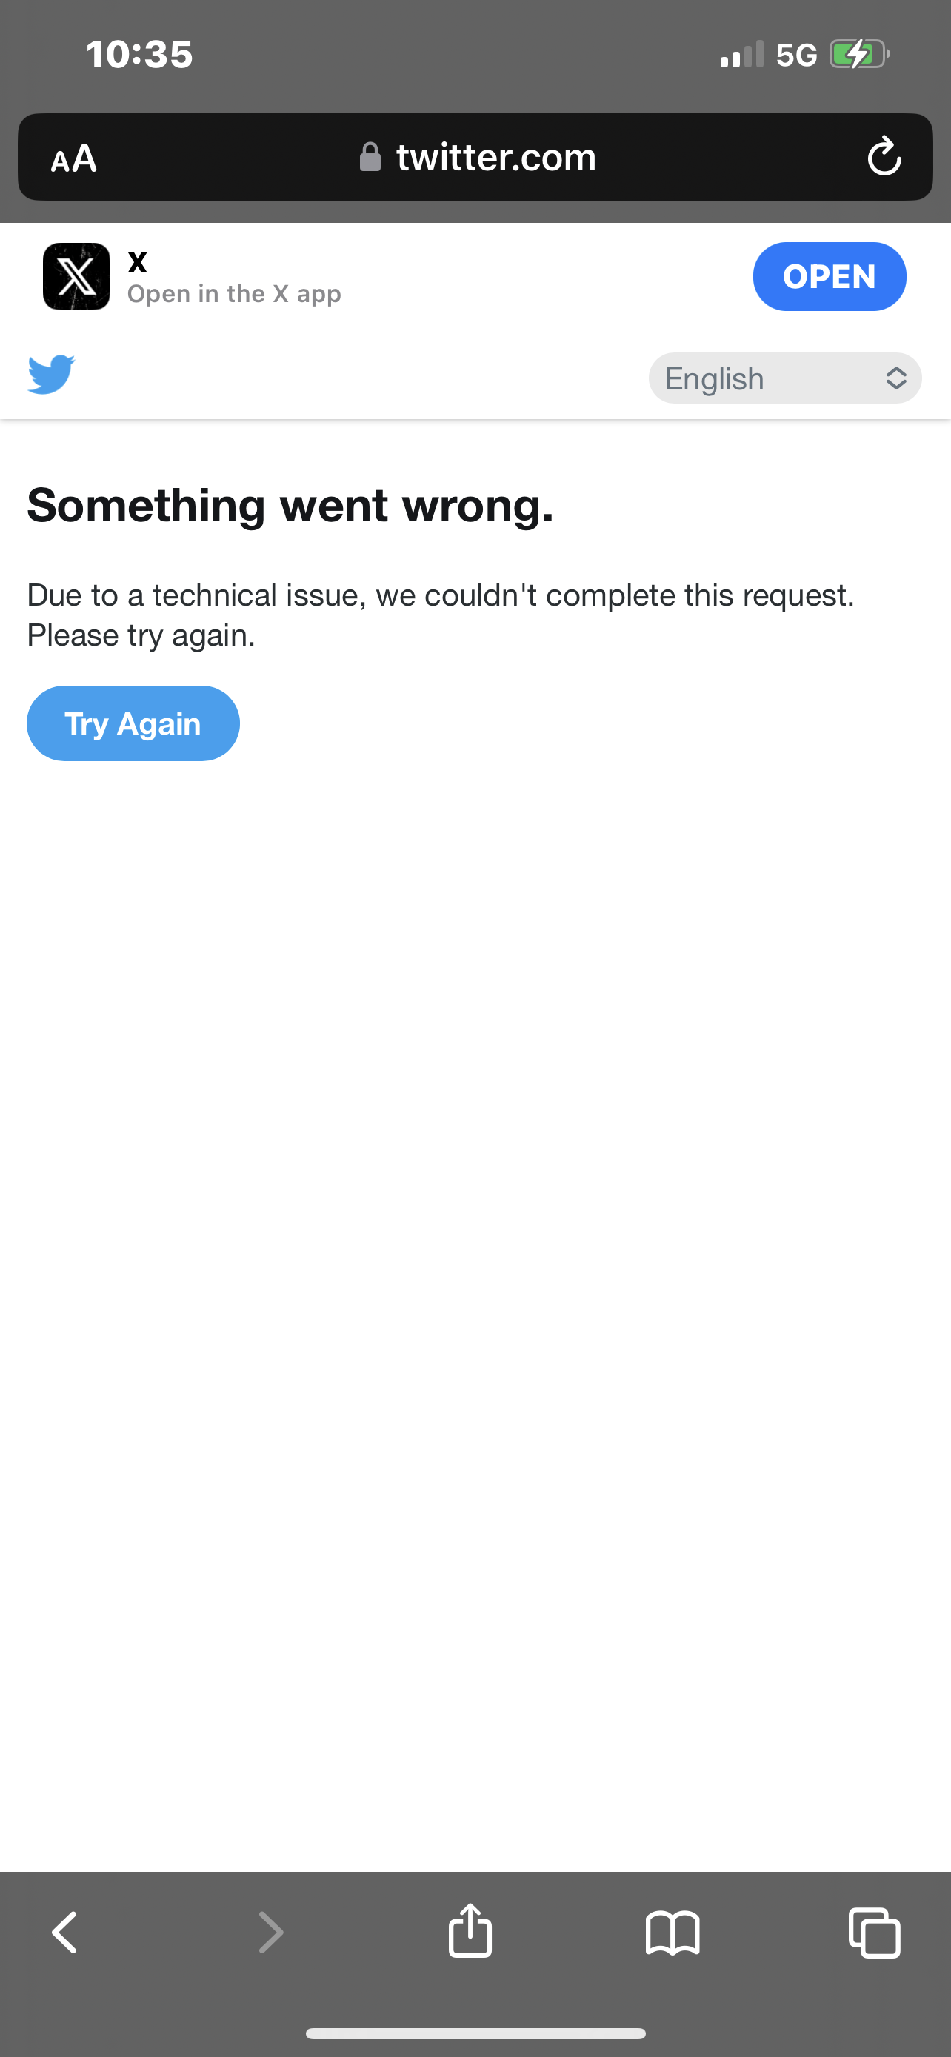Tap the 5G cellular signal indicator
Image resolution: width=951 pixels, height=2057 pixels.
[796, 54]
